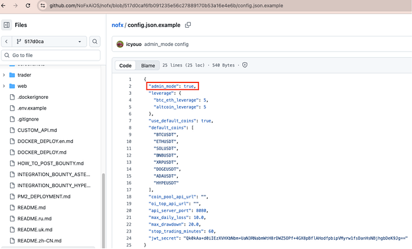412x249 pixels.
Task: Click the search files magnifier icon
Action: [95, 42]
